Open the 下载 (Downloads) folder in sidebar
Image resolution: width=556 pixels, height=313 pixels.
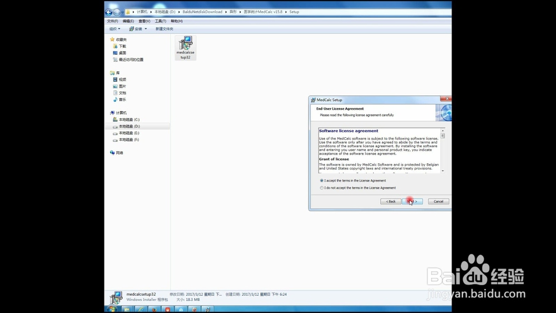click(120, 46)
